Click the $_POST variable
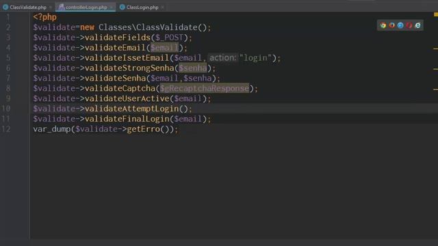The width and height of the screenshot is (438, 246). click(x=169, y=38)
